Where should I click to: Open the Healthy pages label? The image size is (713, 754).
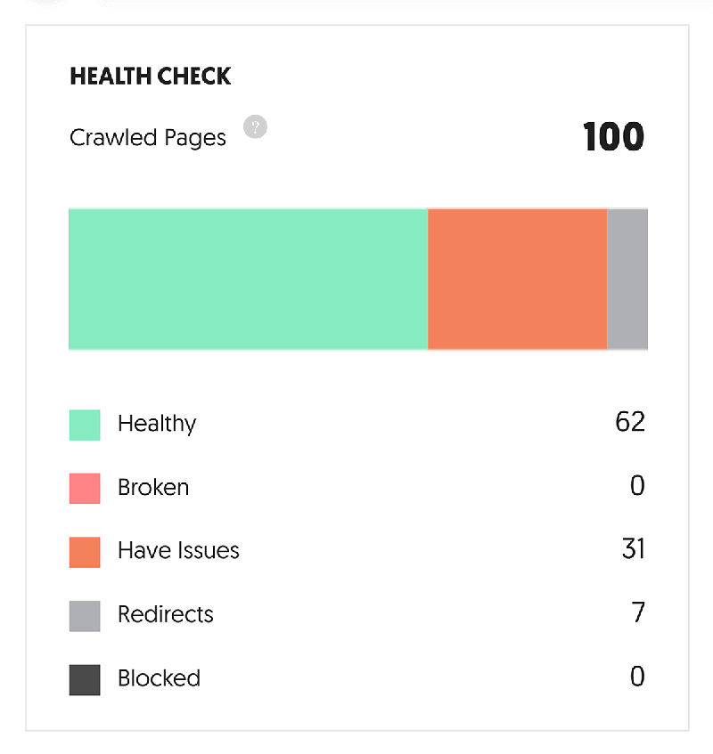(x=157, y=424)
